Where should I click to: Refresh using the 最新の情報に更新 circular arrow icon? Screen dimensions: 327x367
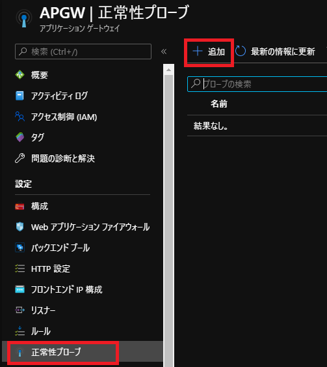point(241,51)
